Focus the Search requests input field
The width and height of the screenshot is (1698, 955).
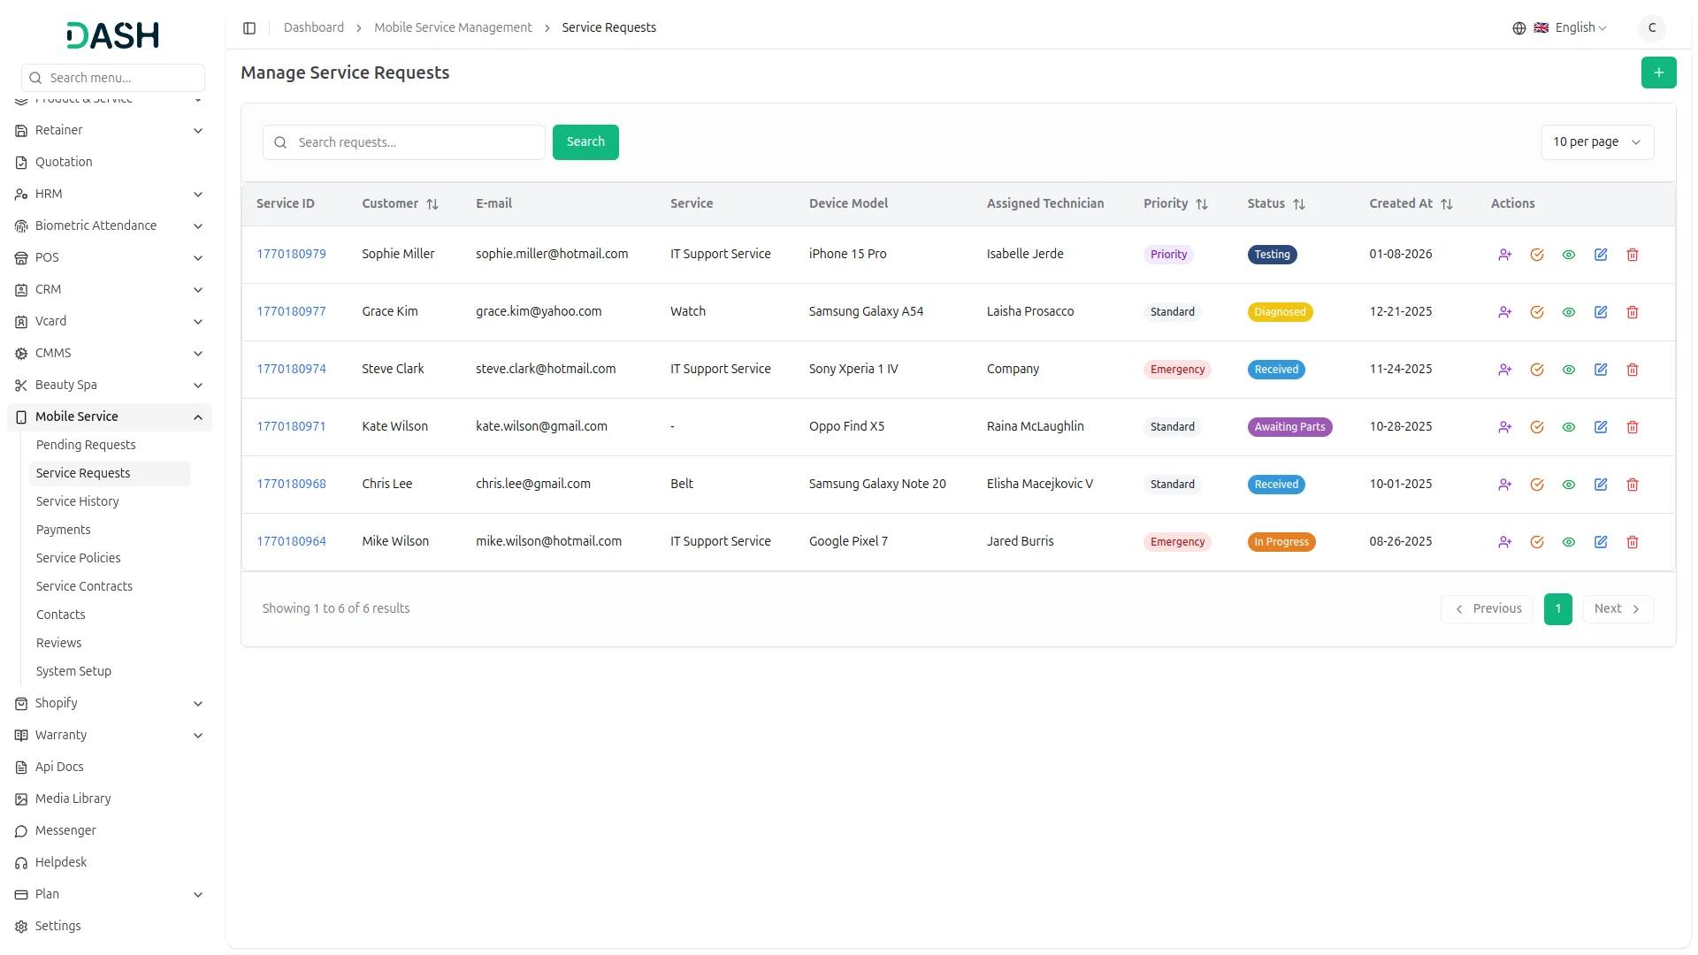pyautogui.click(x=403, y=142)
